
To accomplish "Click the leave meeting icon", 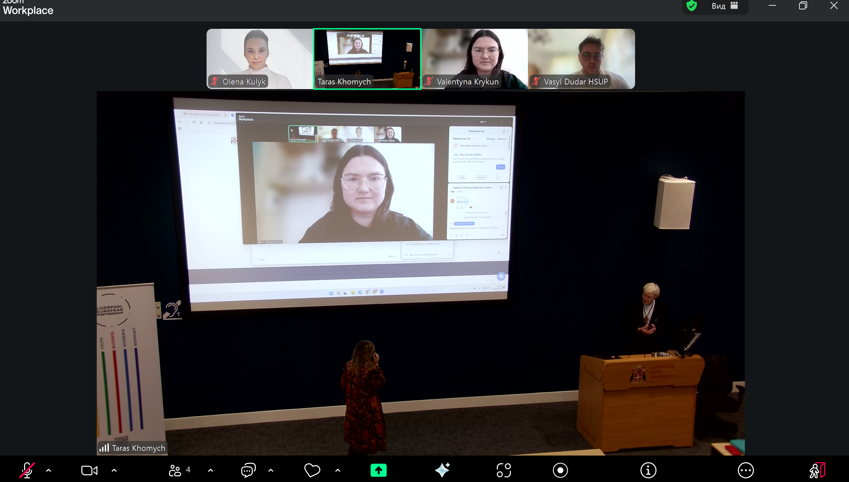I will click(x=817, y=470).
